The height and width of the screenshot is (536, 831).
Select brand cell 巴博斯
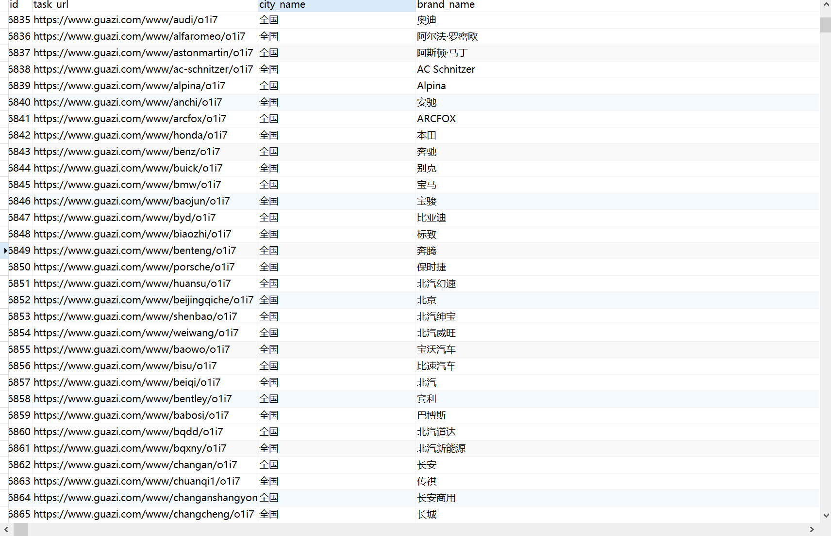point(617,415)
